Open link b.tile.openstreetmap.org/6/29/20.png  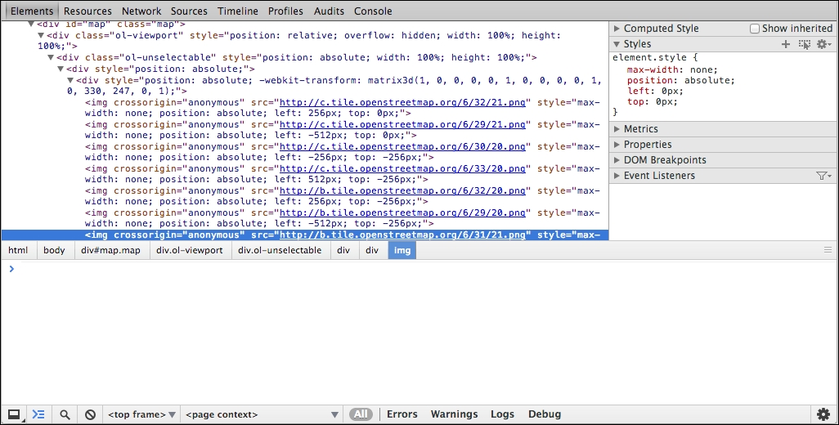coord(402,212)
